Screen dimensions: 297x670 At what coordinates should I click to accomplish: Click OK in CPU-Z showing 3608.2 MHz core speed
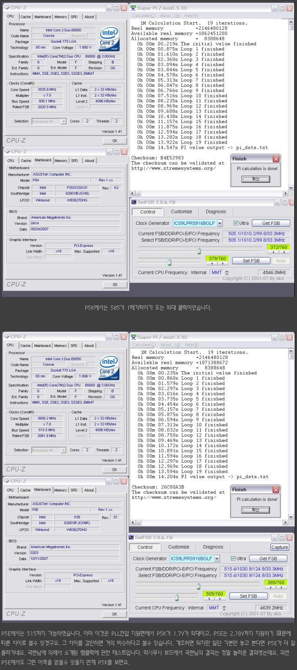115,469
